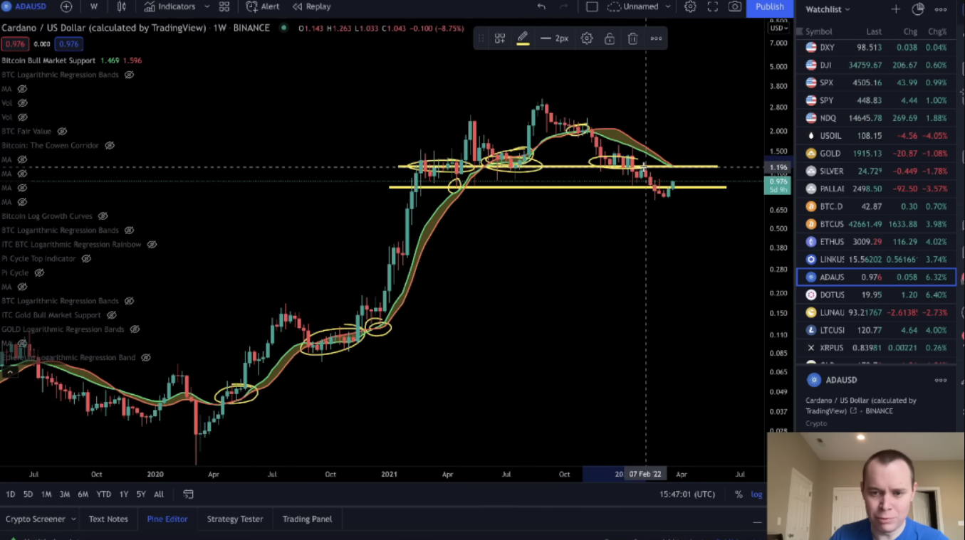Viewport: 965px width, 540px height.
Task: Open the Crypto Screener dropdown
Action: (x=41, y=519)
